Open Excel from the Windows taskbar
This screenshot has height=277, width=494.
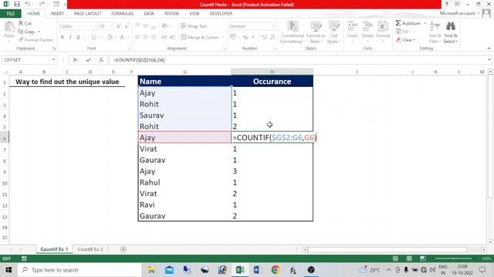coord(240,270)
